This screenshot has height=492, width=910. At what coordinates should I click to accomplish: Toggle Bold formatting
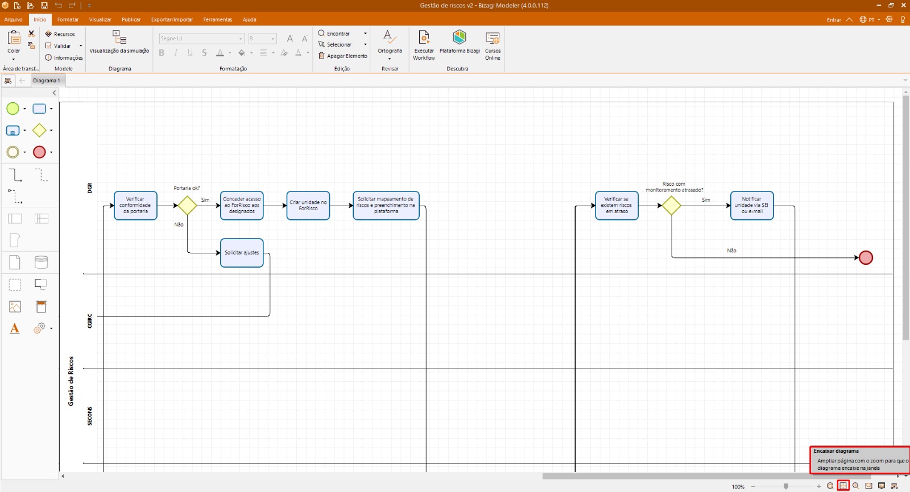[162, 53]
